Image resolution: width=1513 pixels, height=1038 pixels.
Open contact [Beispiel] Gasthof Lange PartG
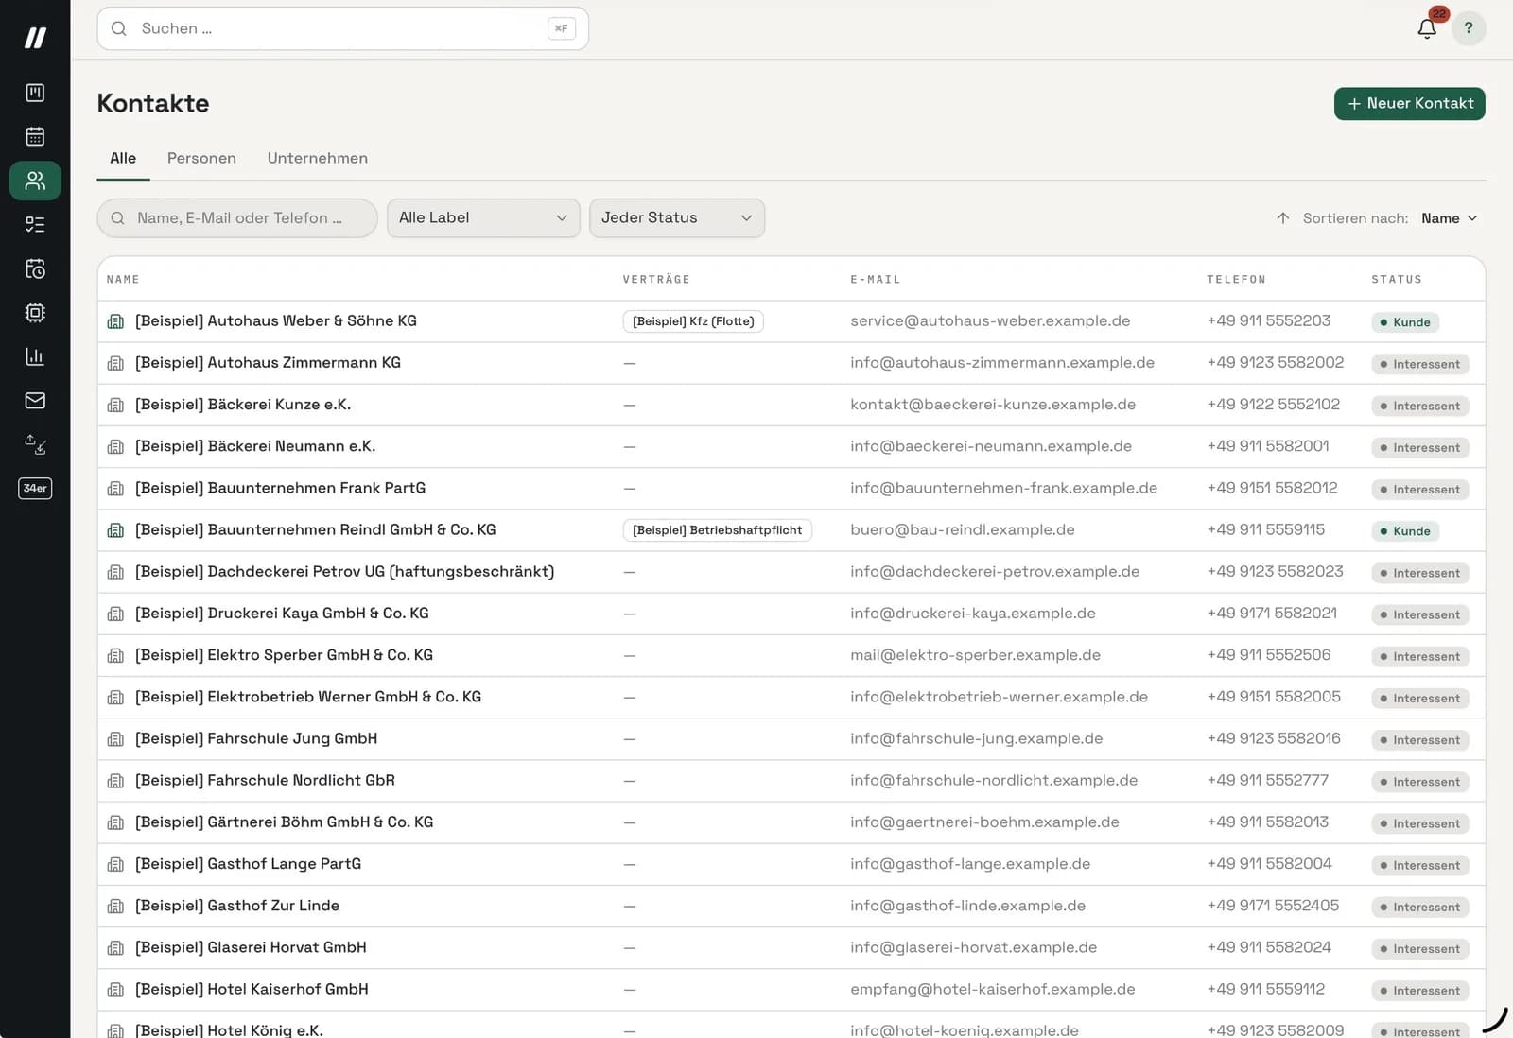click(249, 864)
